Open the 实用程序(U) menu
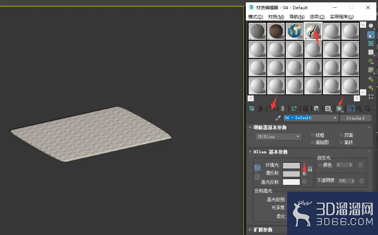 coord(342,17)
